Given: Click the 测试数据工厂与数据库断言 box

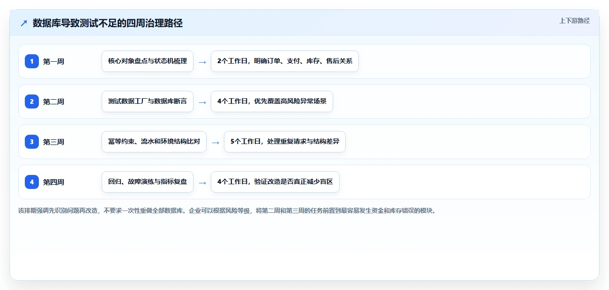Looking at the screenshot, I should tap(148, 101).
